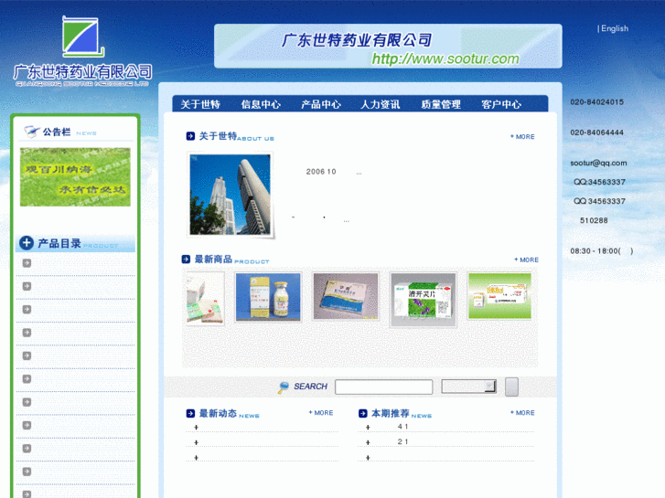Click MORE link in 本期推荐 section
Screen dimensions: 665x498
[522, 412]
